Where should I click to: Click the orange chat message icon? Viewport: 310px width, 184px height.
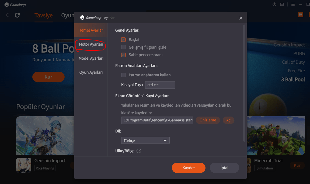coord(301,15)
